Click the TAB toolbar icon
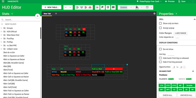Viewport: 196px width, 98px height. [x=97, y=7]
